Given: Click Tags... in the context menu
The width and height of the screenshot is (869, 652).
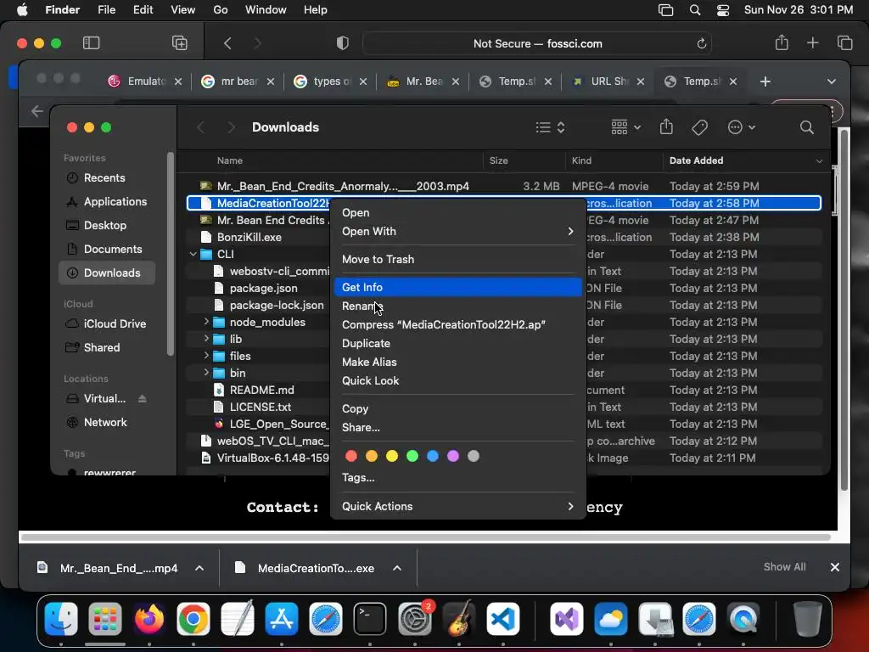Looking at the screenshot, I should coord(457,477).
